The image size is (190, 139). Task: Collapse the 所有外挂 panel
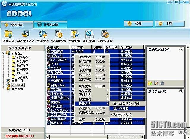[x=181, y=91]
